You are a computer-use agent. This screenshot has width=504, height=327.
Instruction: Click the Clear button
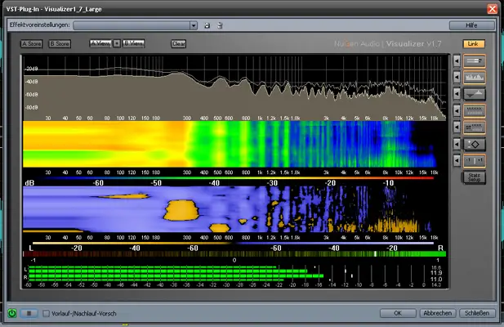178,43
